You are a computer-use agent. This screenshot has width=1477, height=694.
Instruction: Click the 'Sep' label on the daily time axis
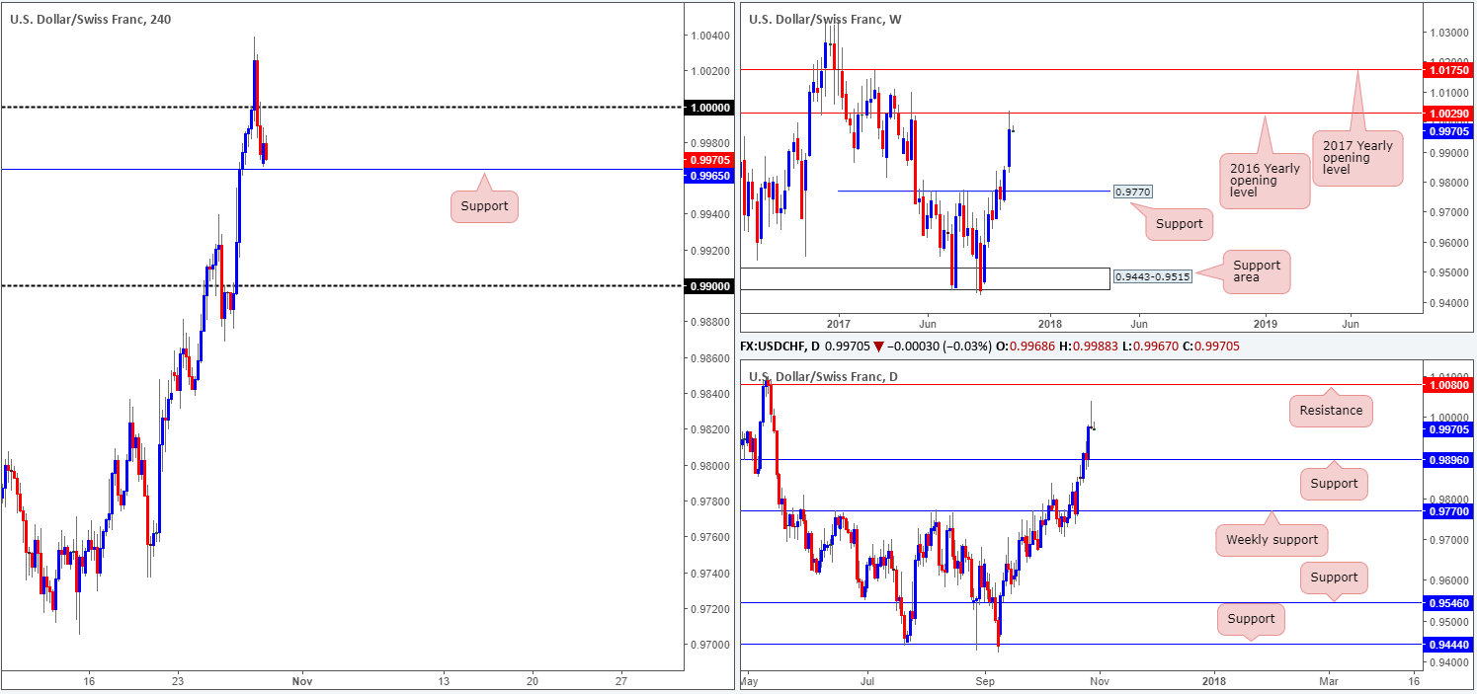pyautogui.click(x=985, y=681)
